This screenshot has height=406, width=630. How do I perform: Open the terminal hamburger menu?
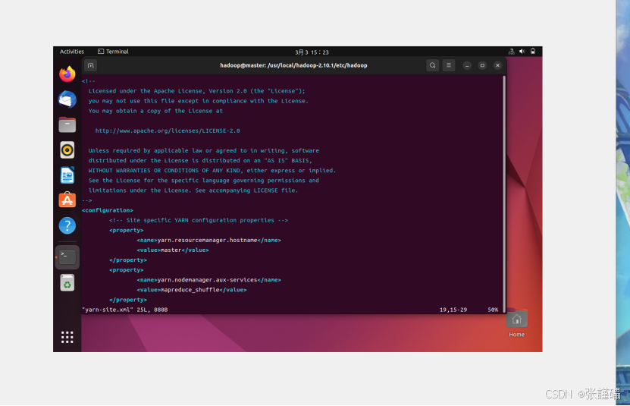(449, 65)
